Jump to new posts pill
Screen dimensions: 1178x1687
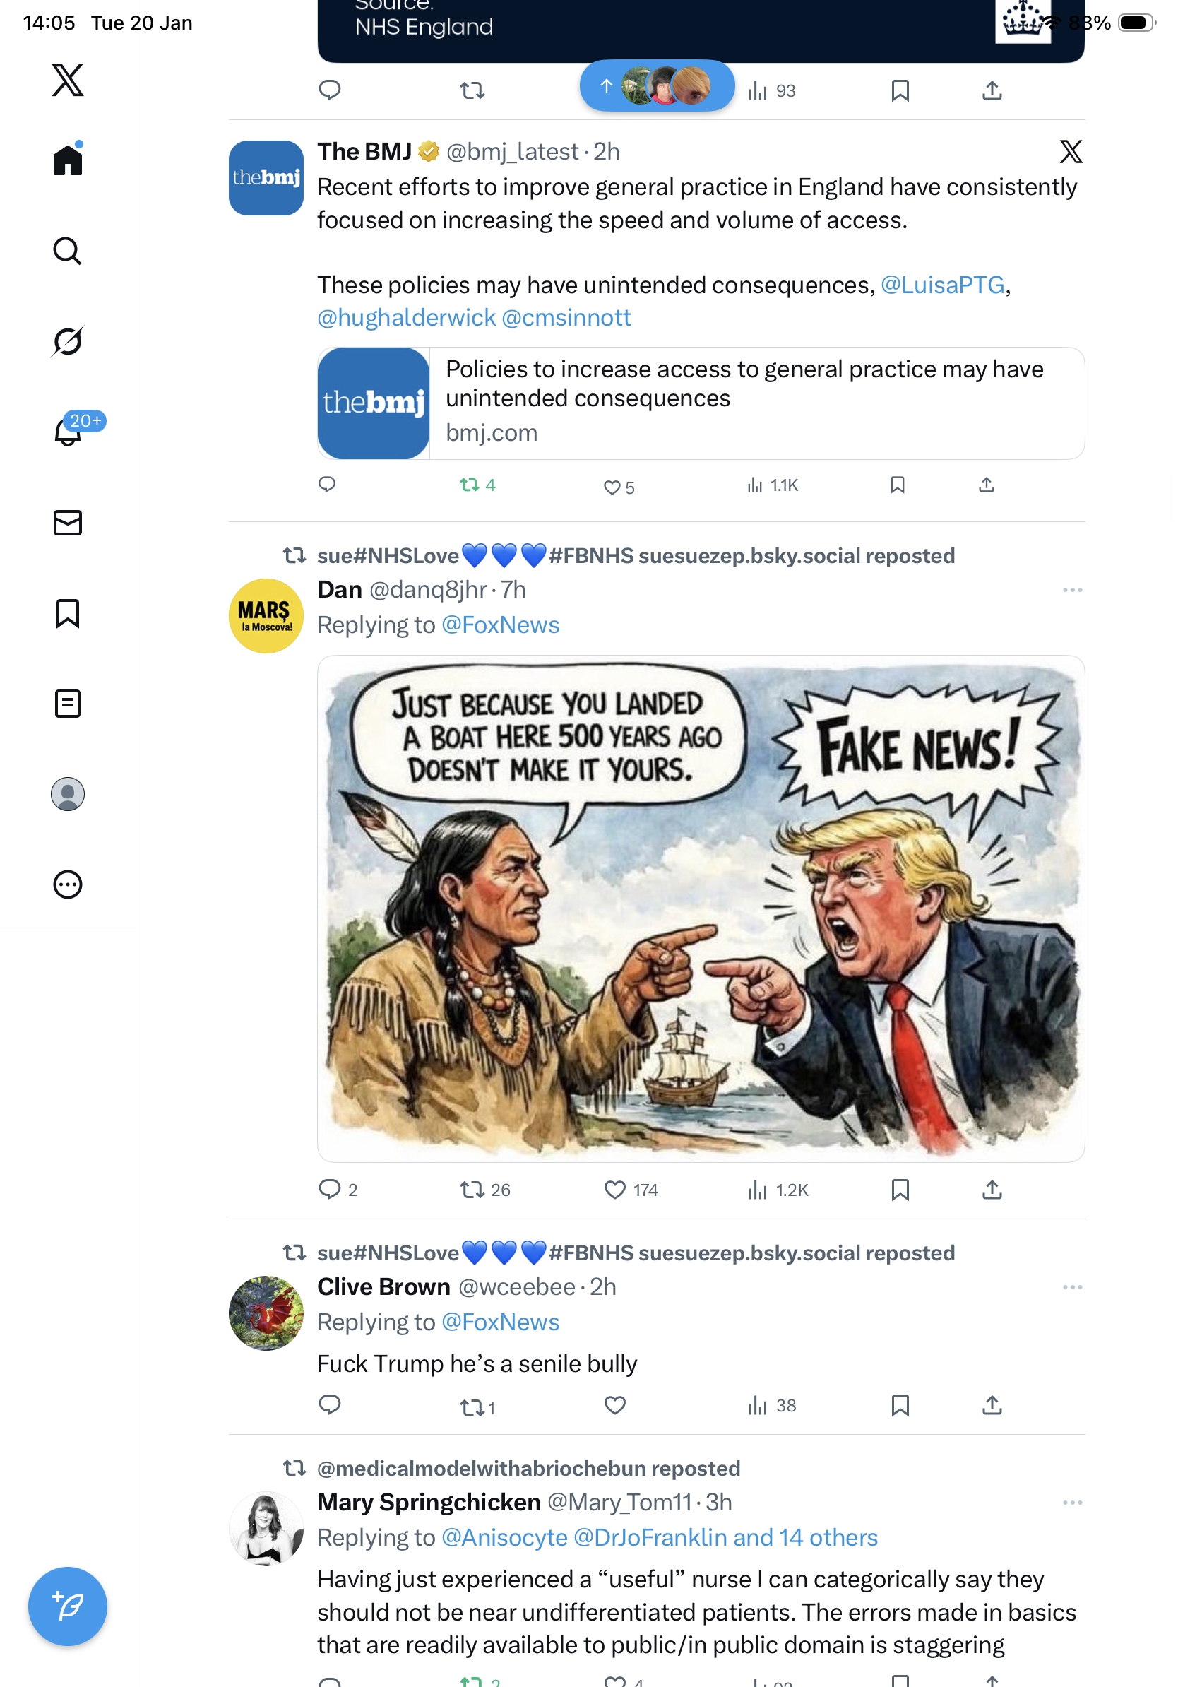click(657, 85)
